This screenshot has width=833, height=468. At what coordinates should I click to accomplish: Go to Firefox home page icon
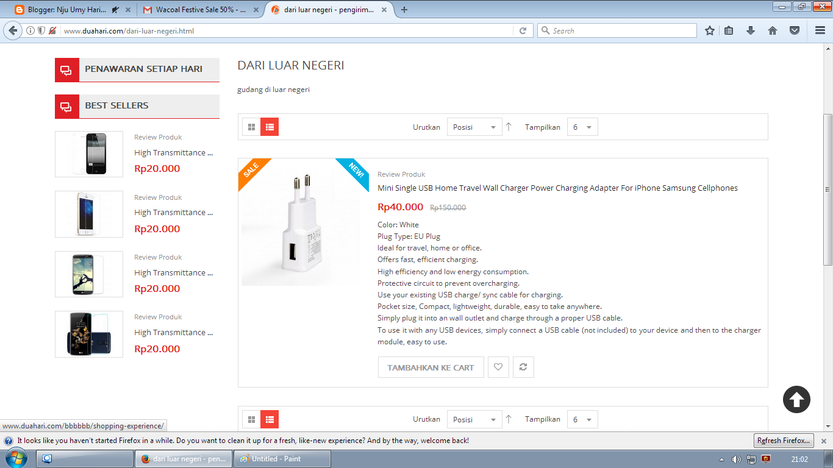point(773,30)
